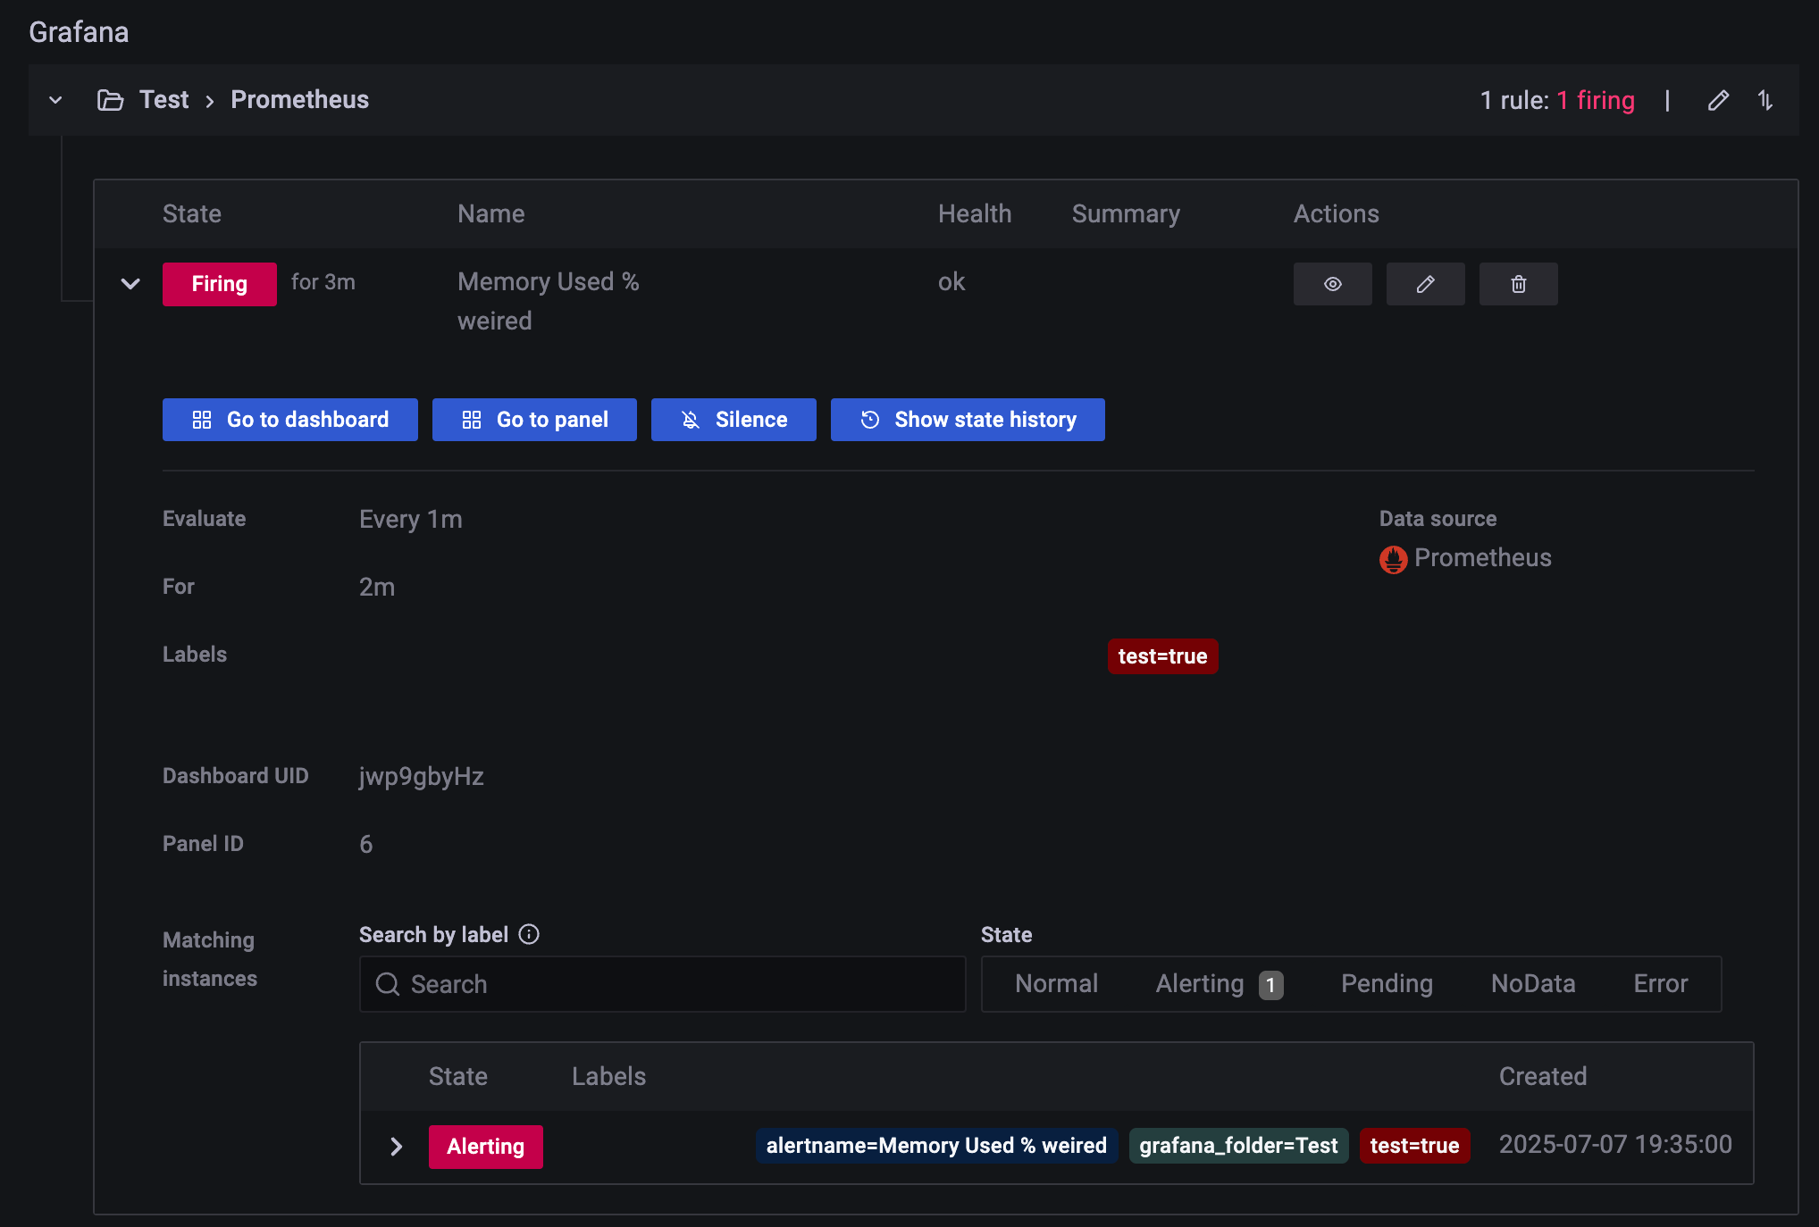Click the edit rule pencil icon in Actions

point(1425,284)
